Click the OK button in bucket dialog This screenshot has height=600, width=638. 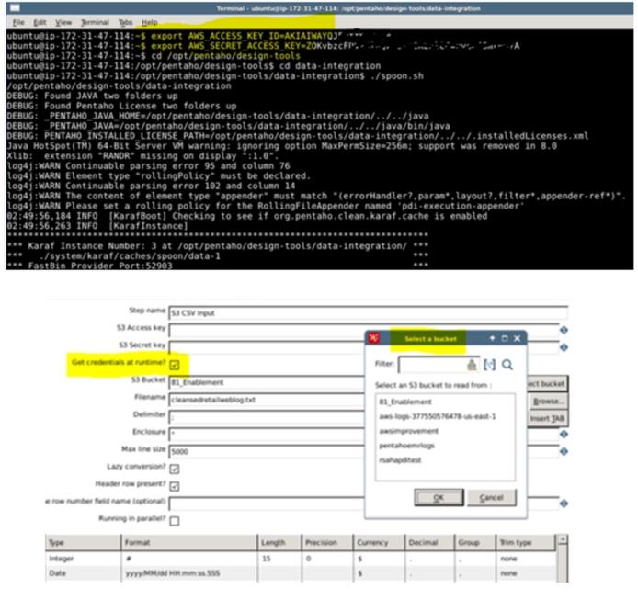[439, 497]
